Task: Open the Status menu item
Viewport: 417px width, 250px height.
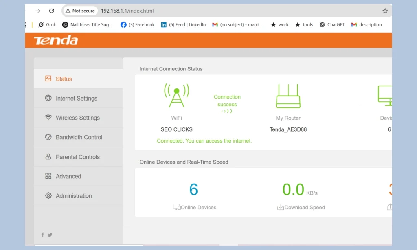Action: (64, 79)
